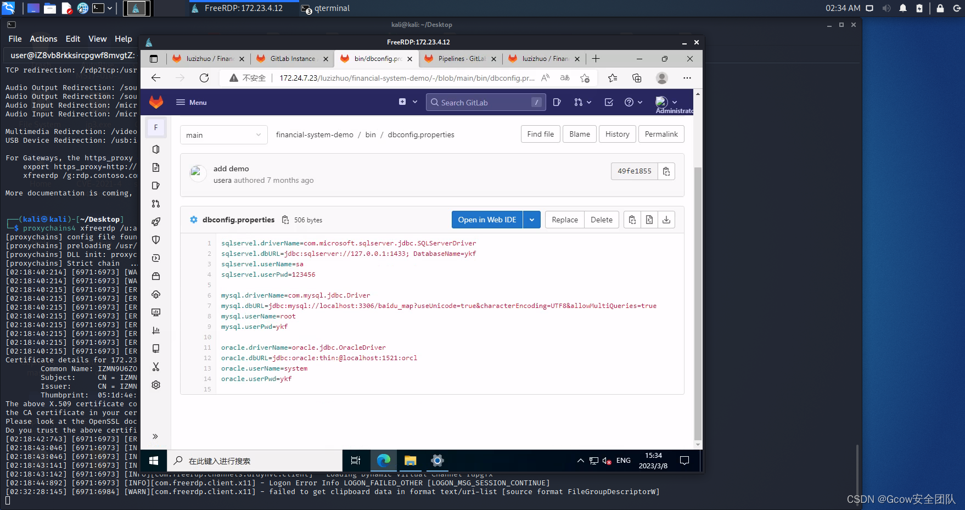Expand the create new dropdown arrow
Screen dimensions: 965x510
(x=415, y=102)
